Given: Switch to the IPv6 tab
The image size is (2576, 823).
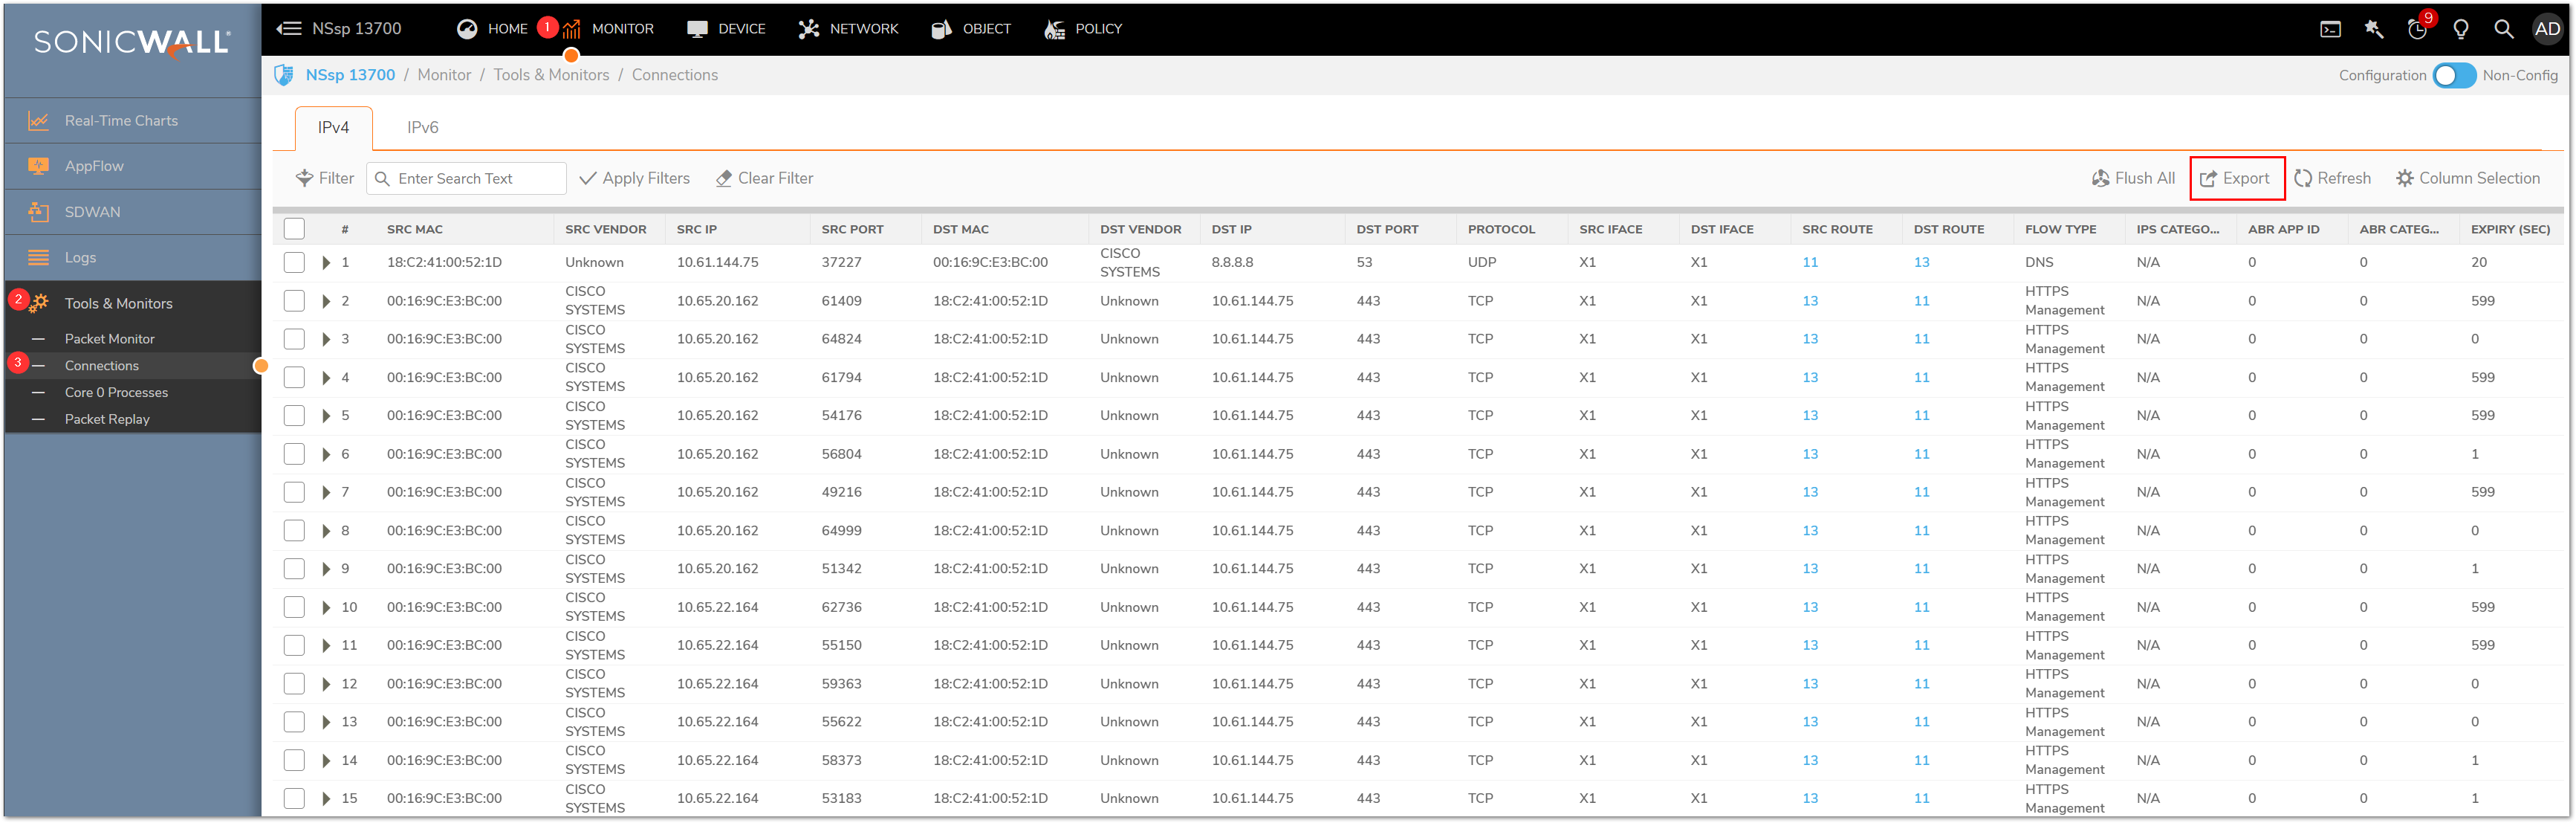Looking at the screenshot, I should (422, 127).
